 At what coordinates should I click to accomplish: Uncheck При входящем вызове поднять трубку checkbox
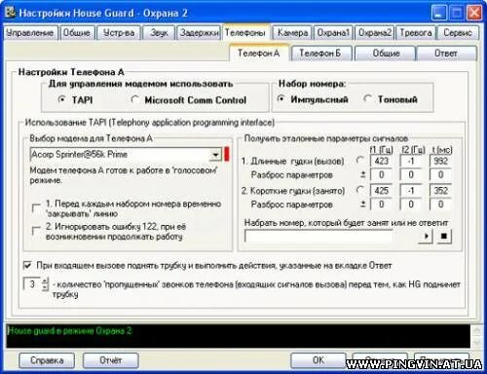(28, 266)
